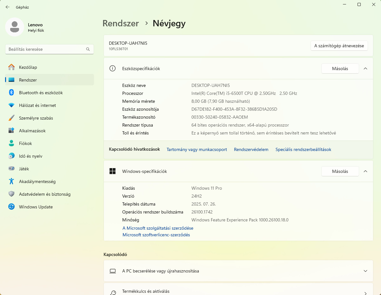Collapse the Eszközspecifikációk section
Viewport: 381px width, 295px height.
point(365,69)
